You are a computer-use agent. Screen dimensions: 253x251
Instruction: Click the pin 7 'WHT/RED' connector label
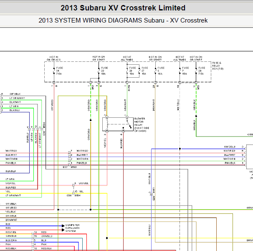[x=82, y=151]
